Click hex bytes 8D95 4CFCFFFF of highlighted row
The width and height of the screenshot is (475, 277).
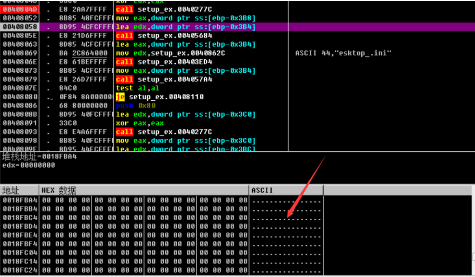point(86,27)
